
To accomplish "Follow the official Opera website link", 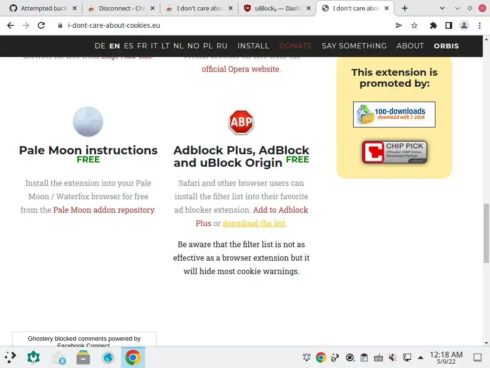I will point(240,69).
